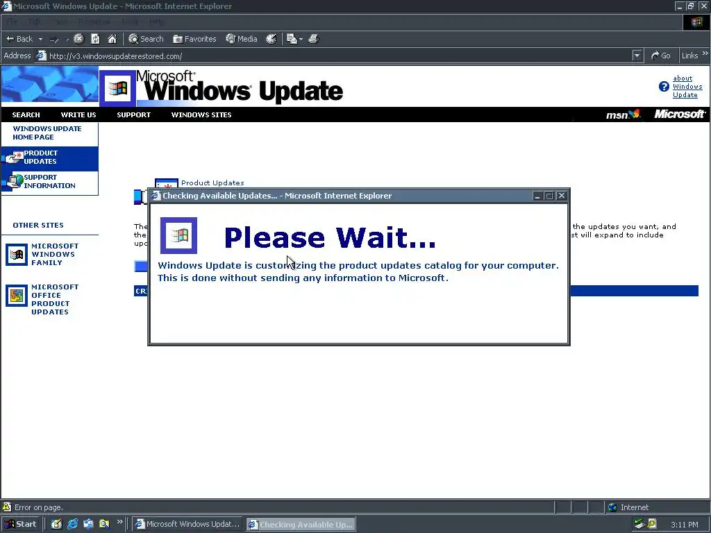
Task: Refresh the page with the Refresh icon
Action: pyautogui.click(x=95, y=39)
